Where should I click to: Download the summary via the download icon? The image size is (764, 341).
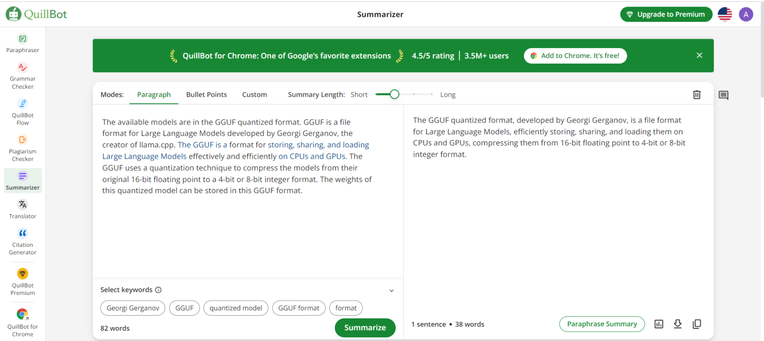tap(678, 324)
